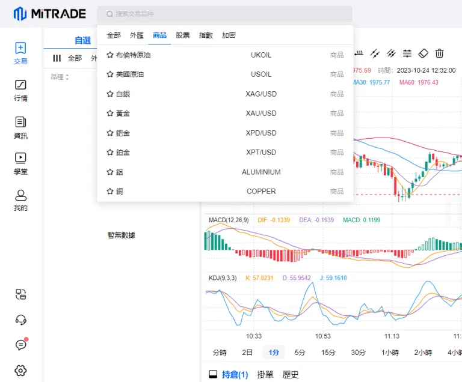Viewport: 462px width, 382px height.
Task: Toggle star for 鉑金 XPT/USD
Action: click(x=110, y=153)
